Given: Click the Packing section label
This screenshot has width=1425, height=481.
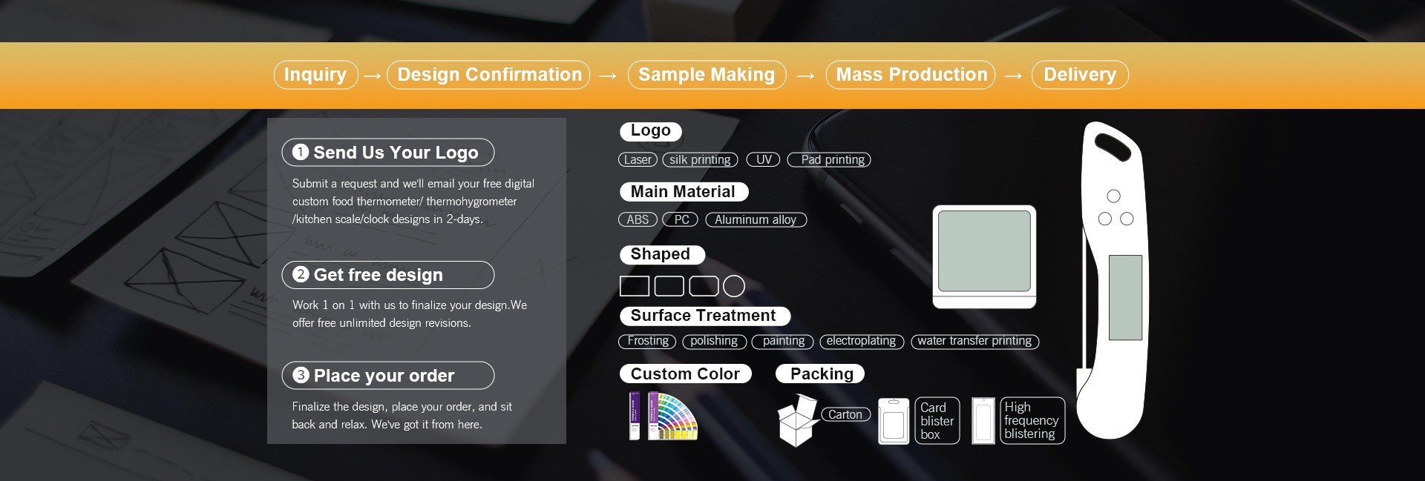Looking at the screenshot, I should 820,374.
